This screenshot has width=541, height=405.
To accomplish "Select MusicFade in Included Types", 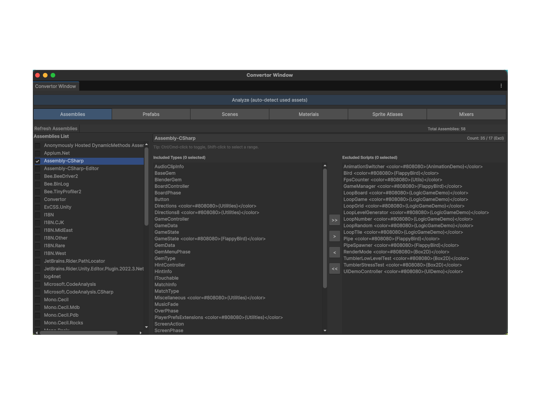I will [x=167, y=304].
